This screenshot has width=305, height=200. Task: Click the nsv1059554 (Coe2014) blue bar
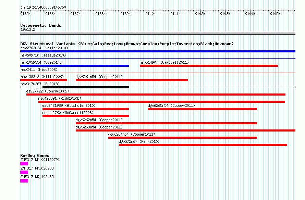74,66
